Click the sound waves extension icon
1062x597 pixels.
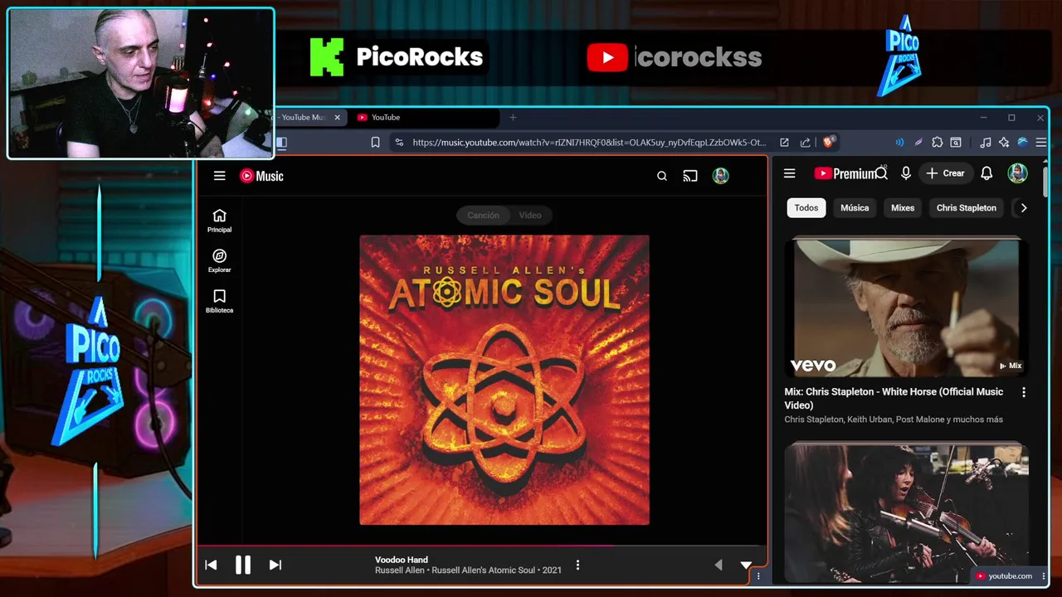pyautogui.click(x=899, y=143)
